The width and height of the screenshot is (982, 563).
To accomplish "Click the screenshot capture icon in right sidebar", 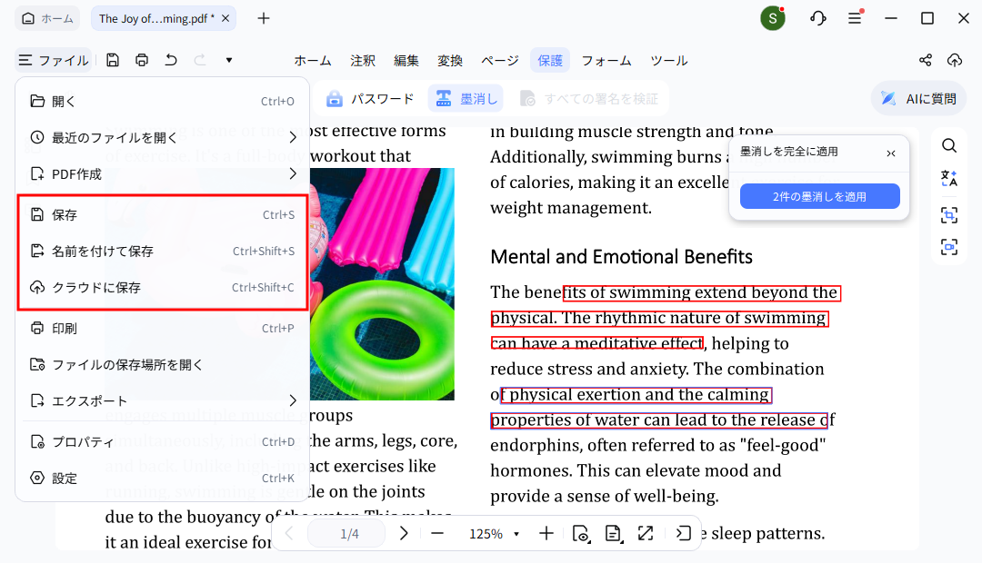I will [x=949, y=247].
